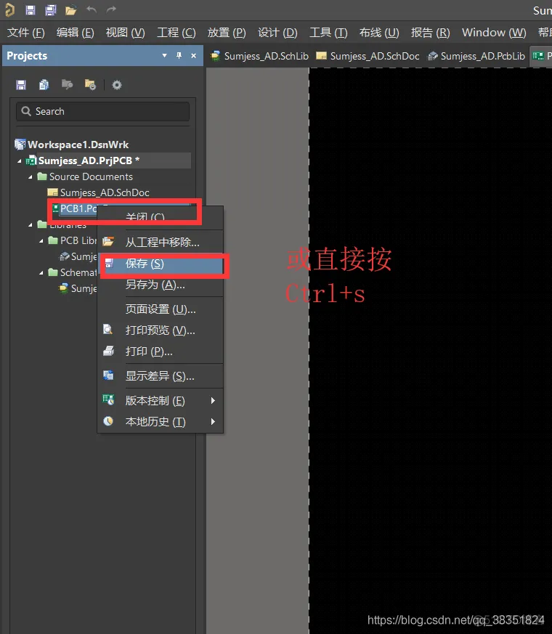The image size is (552, 634).
Task: Click the Search field in Projects panel
Action: point(102,111)
